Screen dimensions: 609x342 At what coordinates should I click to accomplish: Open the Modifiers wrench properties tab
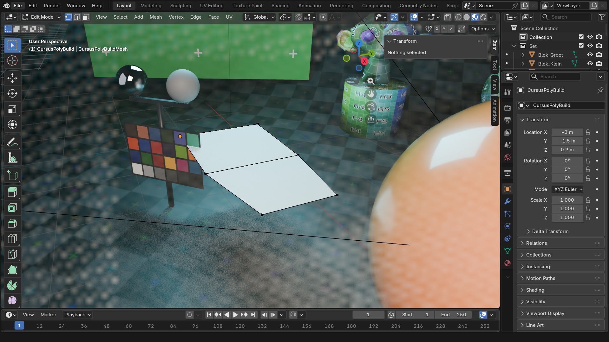[507, 201]
